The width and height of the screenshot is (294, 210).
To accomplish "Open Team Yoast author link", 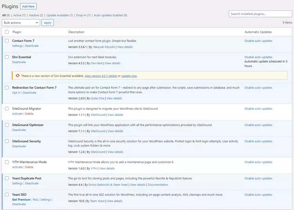I will click(97, 201).
